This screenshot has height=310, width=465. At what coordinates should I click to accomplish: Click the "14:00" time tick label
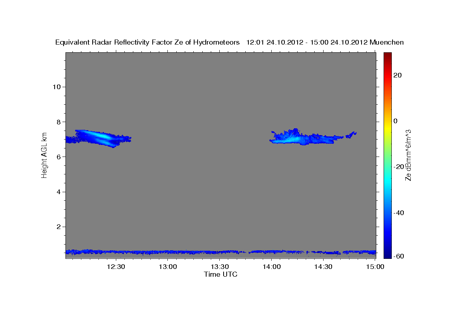(x=271, y=267)
